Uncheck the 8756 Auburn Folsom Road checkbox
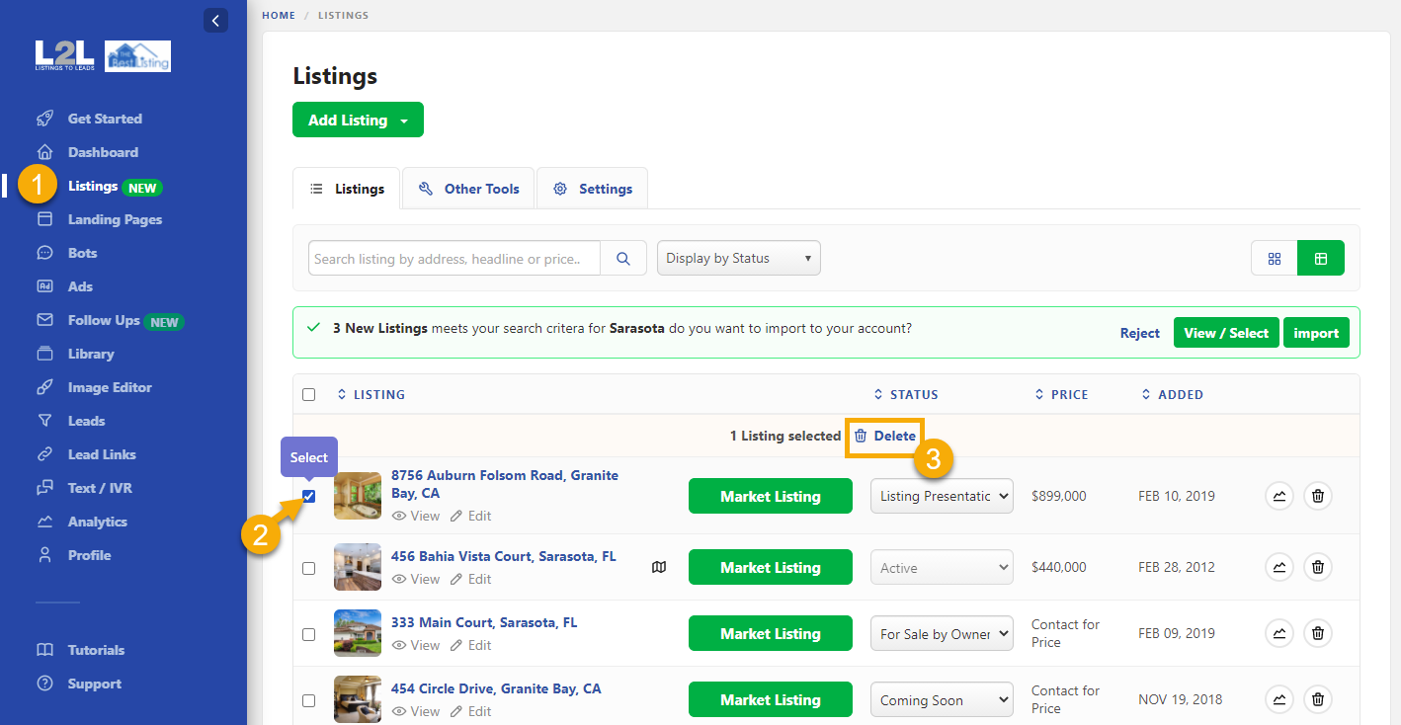 308,496
